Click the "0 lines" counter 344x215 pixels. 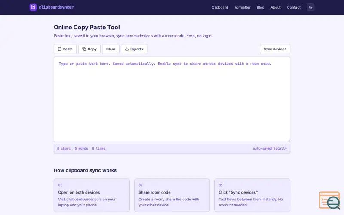pos(99,148)
